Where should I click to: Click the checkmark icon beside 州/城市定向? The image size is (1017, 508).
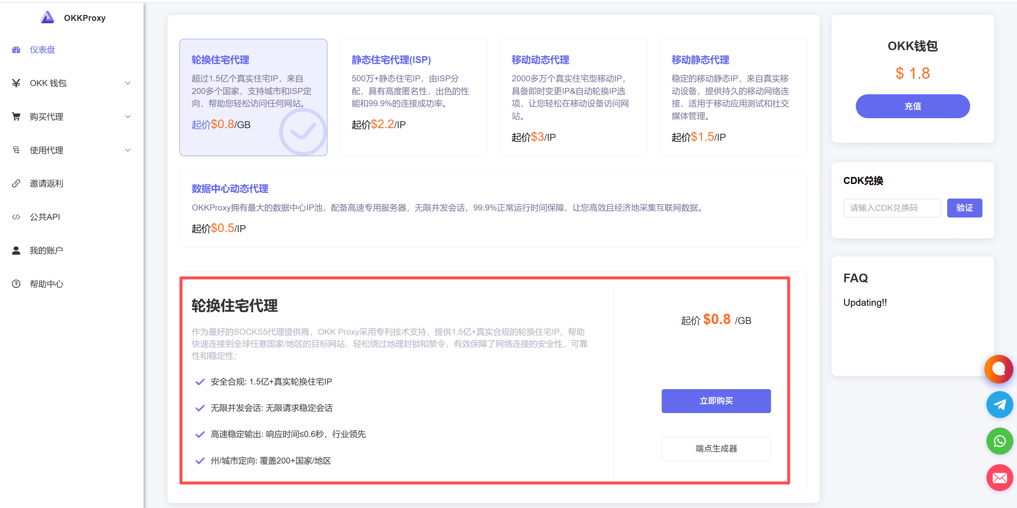point(200,461)
